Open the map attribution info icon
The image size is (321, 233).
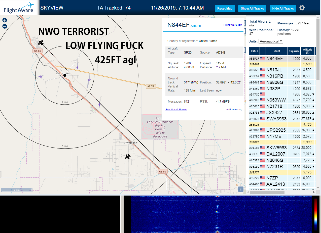click(241, 189)
